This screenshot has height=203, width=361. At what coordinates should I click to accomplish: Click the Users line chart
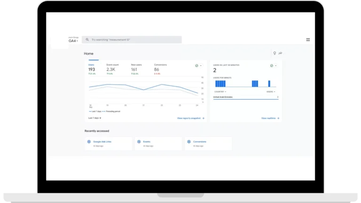point(144,90)
